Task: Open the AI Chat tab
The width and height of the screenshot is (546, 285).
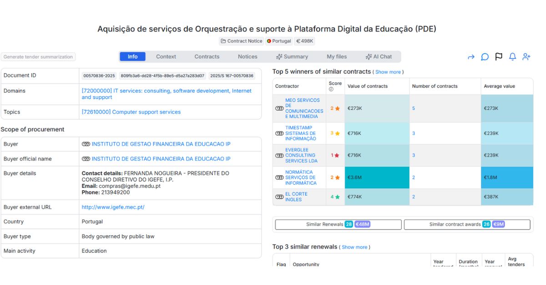Action: coord(379,57)
